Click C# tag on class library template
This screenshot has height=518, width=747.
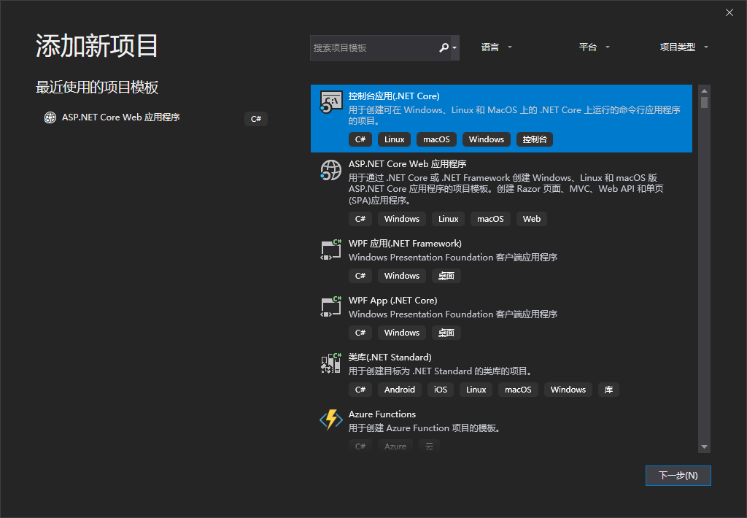click(360, 390)
